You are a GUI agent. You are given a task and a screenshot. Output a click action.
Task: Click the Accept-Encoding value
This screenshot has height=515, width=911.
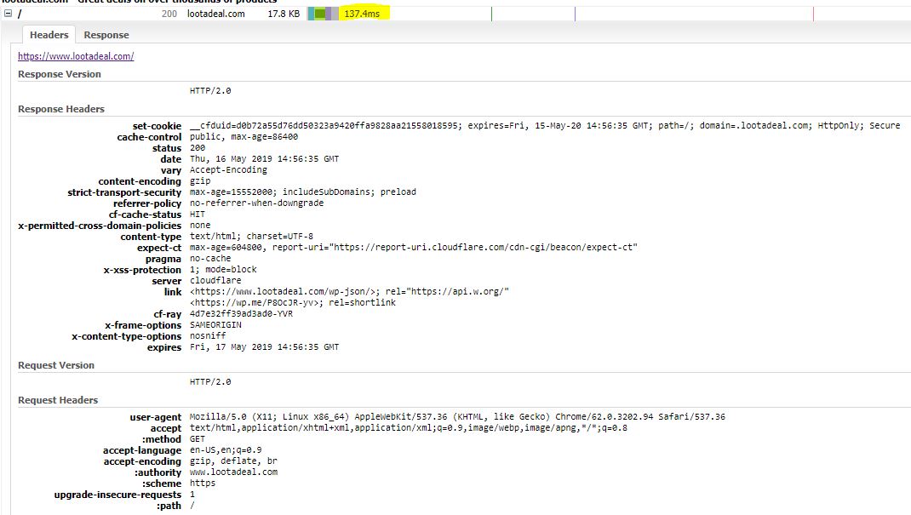[228, 169]
